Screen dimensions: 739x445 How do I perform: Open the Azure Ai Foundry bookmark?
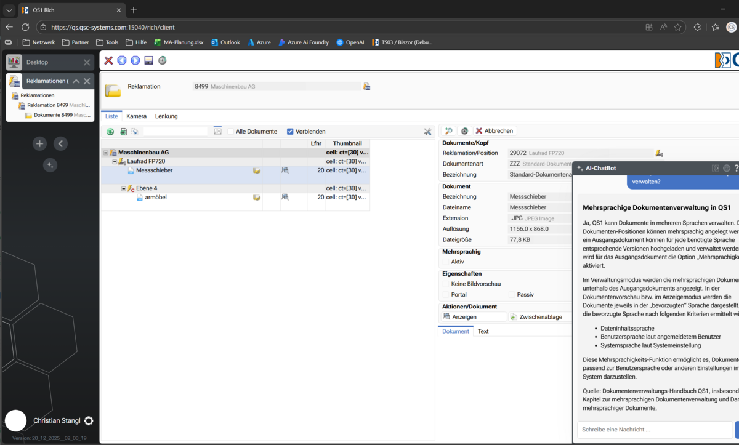coord(304,42)
